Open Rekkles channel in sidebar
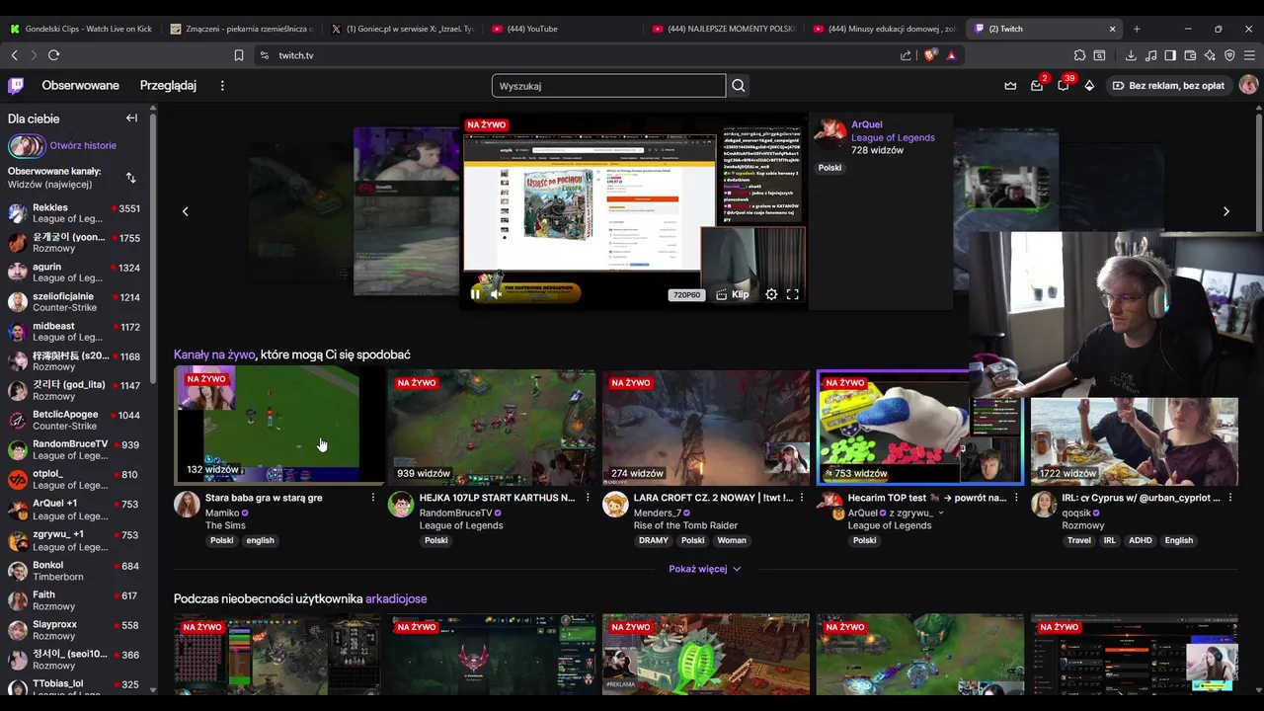The height and width of the screenshot is (711, 1264). (78, 213)
